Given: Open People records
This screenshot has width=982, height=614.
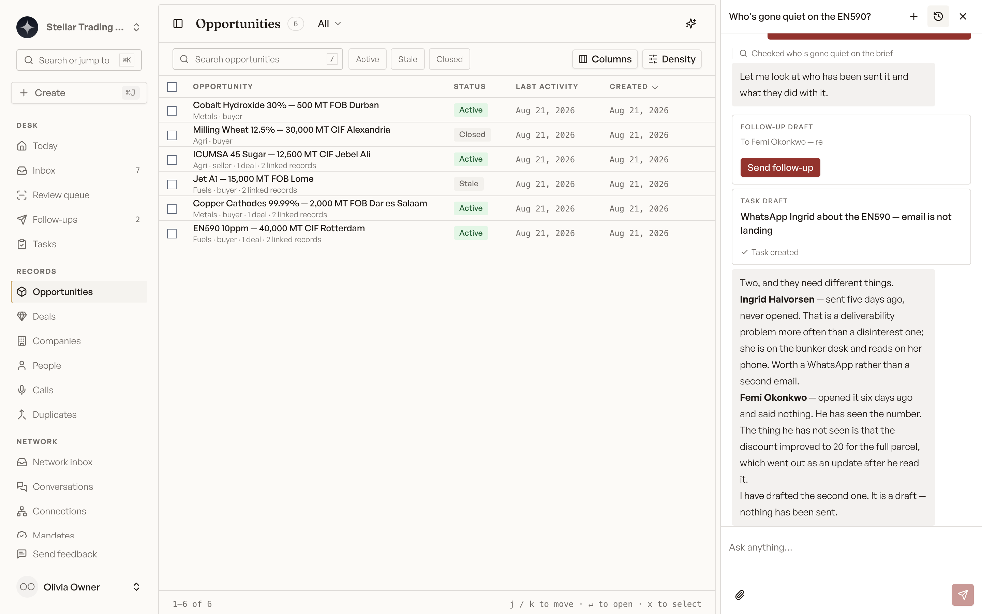Looking at the screenshot, I should point(79,365).
